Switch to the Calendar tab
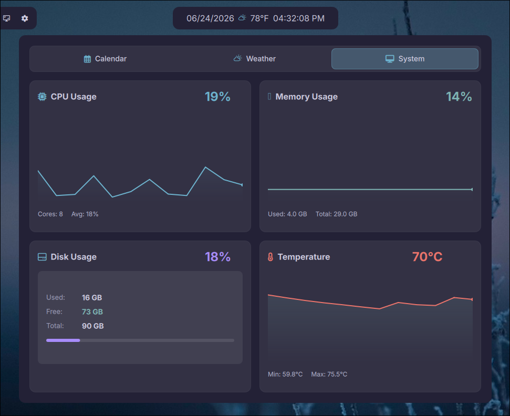 coord(106,59)
